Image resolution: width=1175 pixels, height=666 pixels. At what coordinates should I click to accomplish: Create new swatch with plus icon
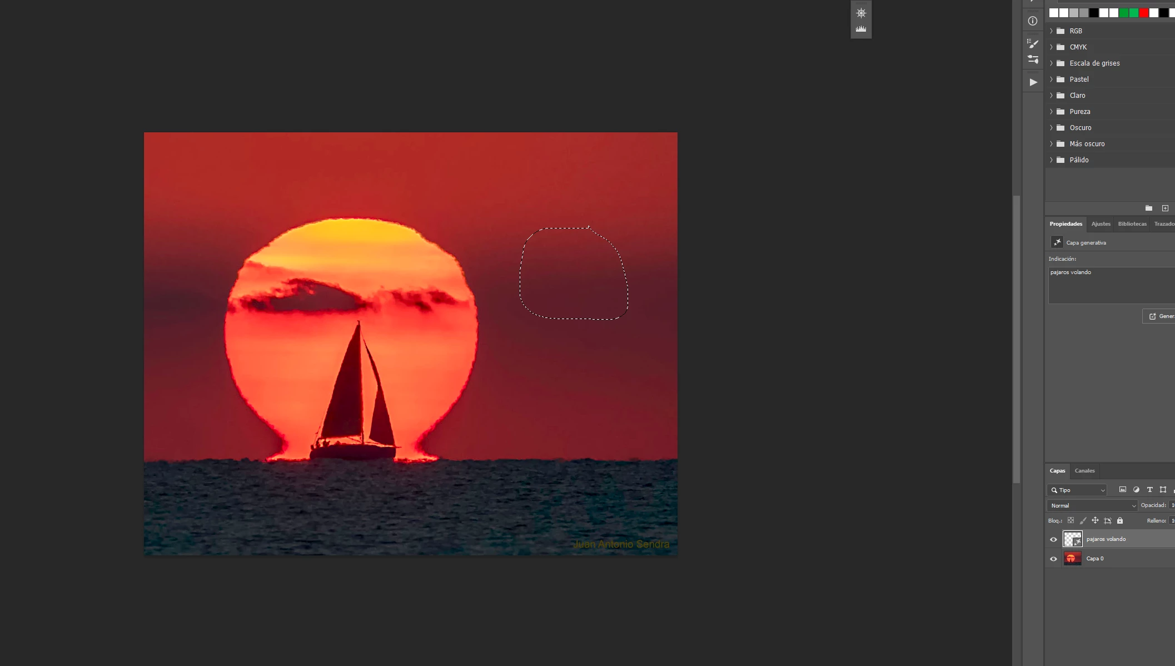tap(1165, 208)
